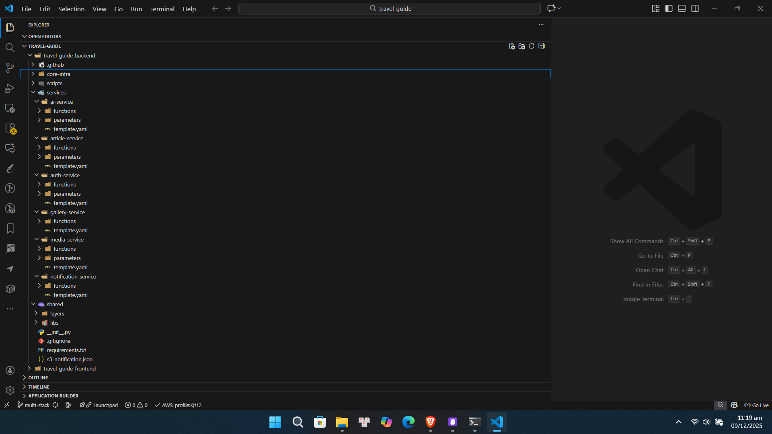772x434 pixels.
Task: Click the New Folder icon in the Explorer header
Action: click(521, 46)
